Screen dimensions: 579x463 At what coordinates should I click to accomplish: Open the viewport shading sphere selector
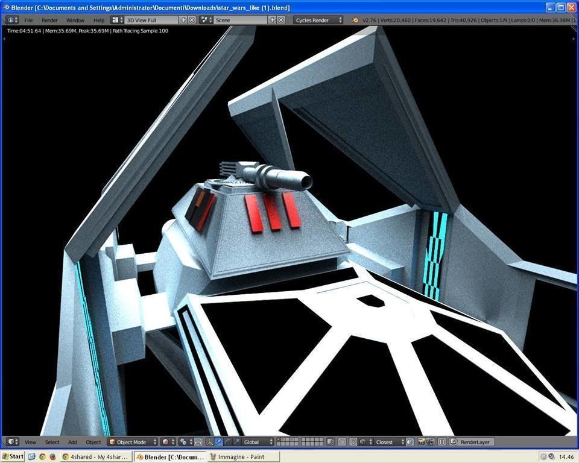pyautogui.click(x=168, y=442)
